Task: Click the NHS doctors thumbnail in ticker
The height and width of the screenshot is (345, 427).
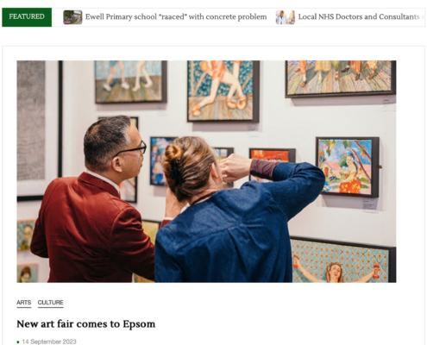Action: (286, 17)
